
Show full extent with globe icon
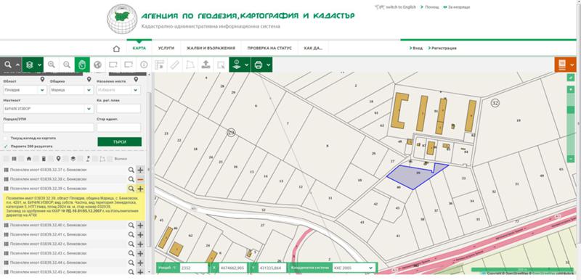[x=97, y=65]
